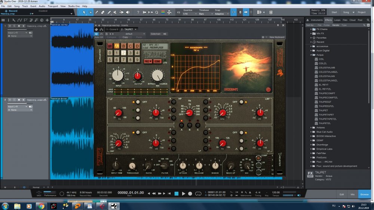The height and width of the screenshot is (210, 374).
Task: Open the Mix view button
Action: 353,195
